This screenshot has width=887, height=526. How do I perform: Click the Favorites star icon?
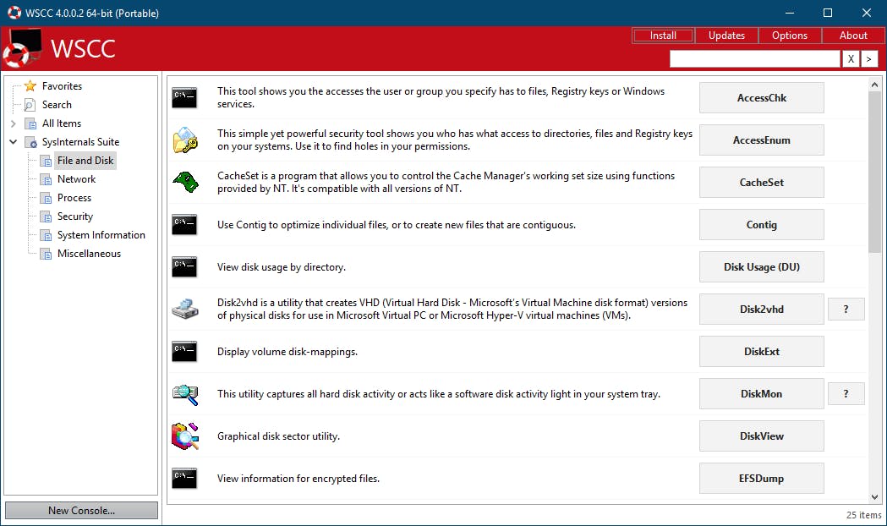click(30, 86)
